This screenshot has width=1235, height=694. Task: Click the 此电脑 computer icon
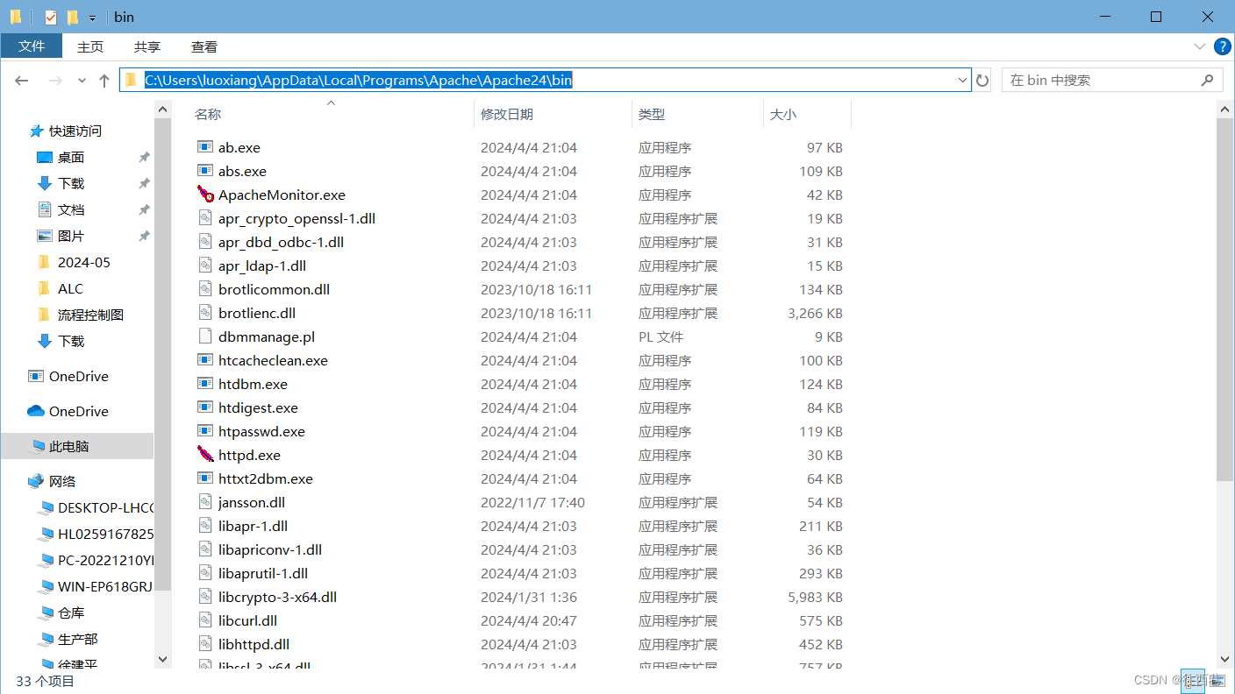(37, 446)
